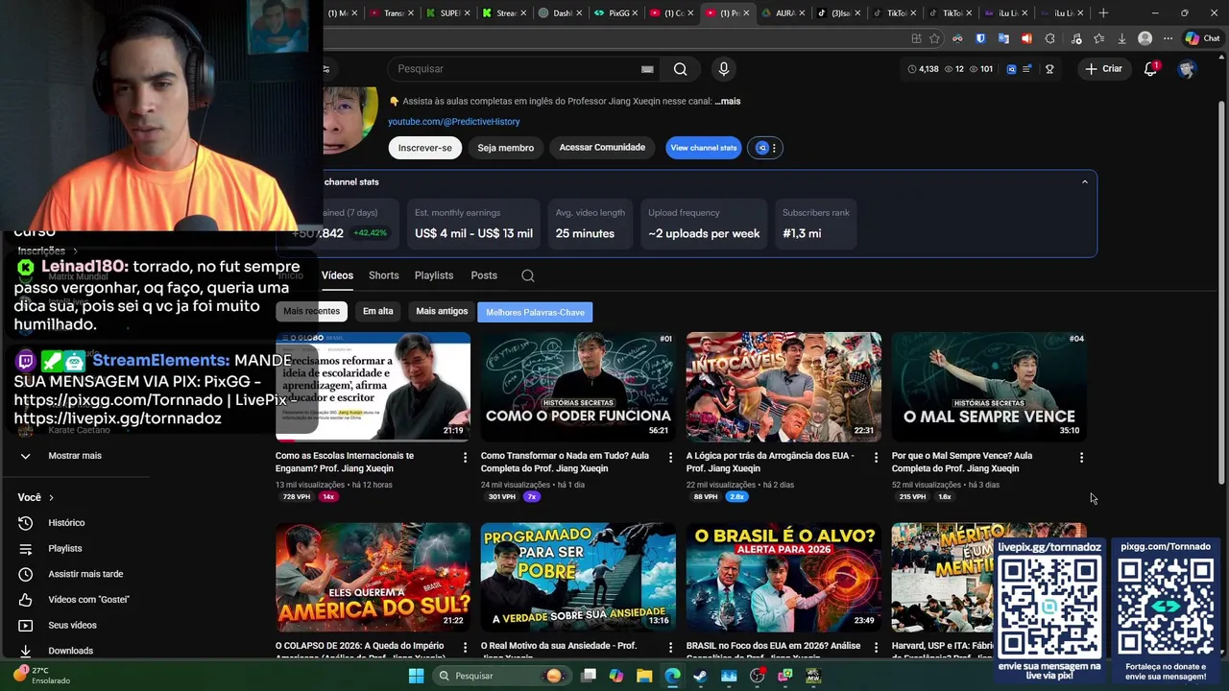This screenshot has width=1229, height=691.
Task: Open Steam from the taskbar
Action: pyautogui.click(x=700, y=676)
